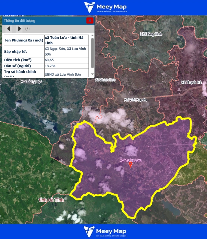This screenshot has height=239, width=207.
Task: Close the Thông tin đối tượng panel
Action: coord(90,21)
